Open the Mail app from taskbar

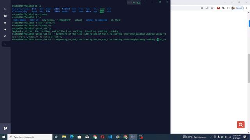pyautogui.click(x=87, y=137)
